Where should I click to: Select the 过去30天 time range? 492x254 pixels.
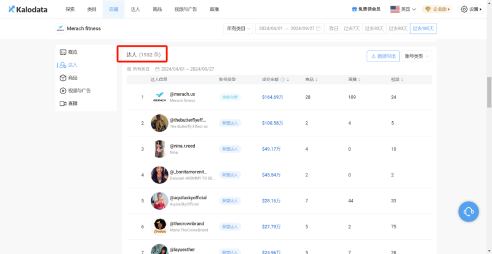pos(373,29)
